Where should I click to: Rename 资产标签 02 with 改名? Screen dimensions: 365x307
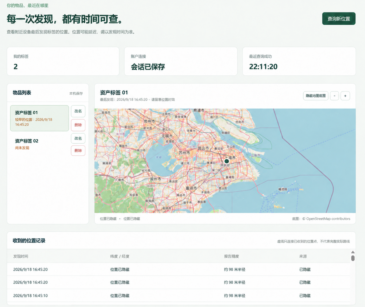78,138
